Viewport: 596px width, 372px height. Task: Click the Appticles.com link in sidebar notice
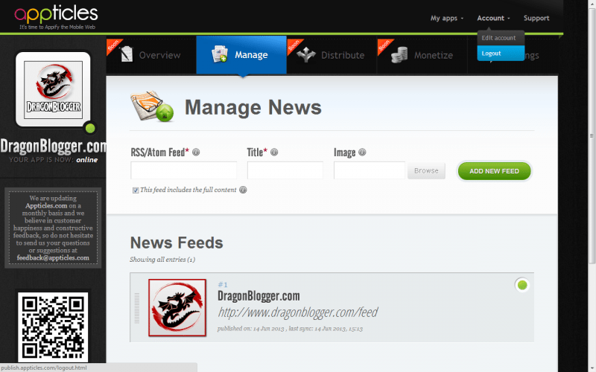click(x=46, y=206)
